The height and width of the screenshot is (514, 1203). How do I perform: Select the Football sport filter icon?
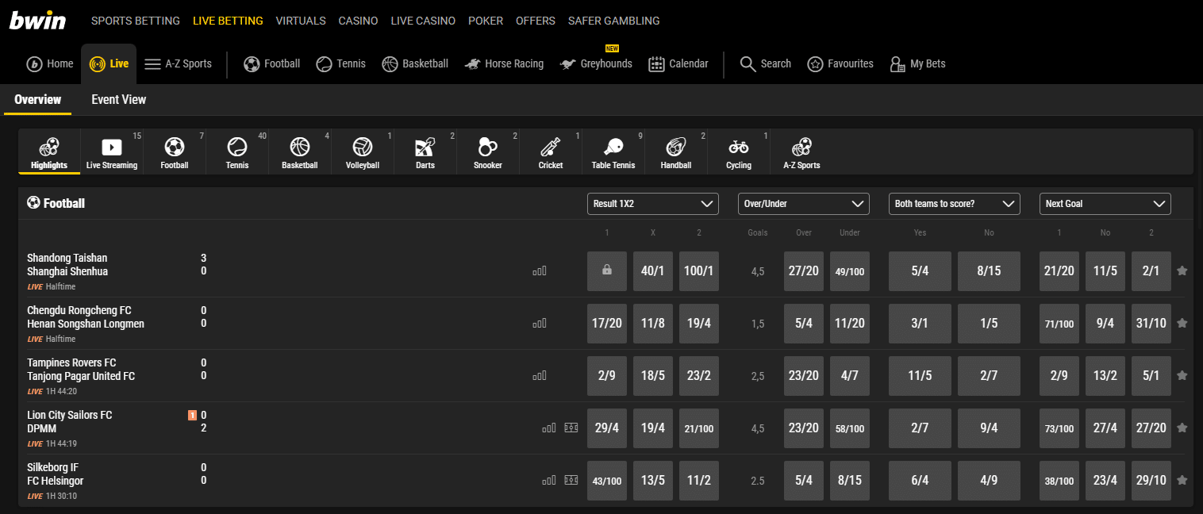pos(174,151)
